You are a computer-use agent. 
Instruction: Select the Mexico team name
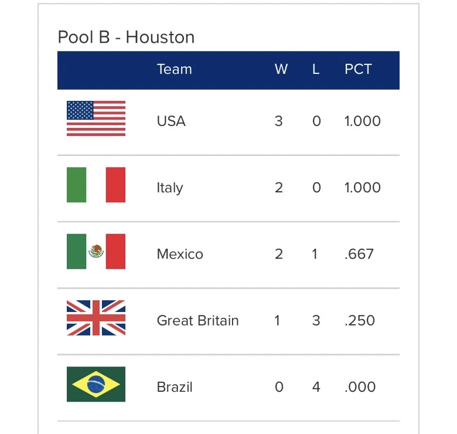coord(180,255)
